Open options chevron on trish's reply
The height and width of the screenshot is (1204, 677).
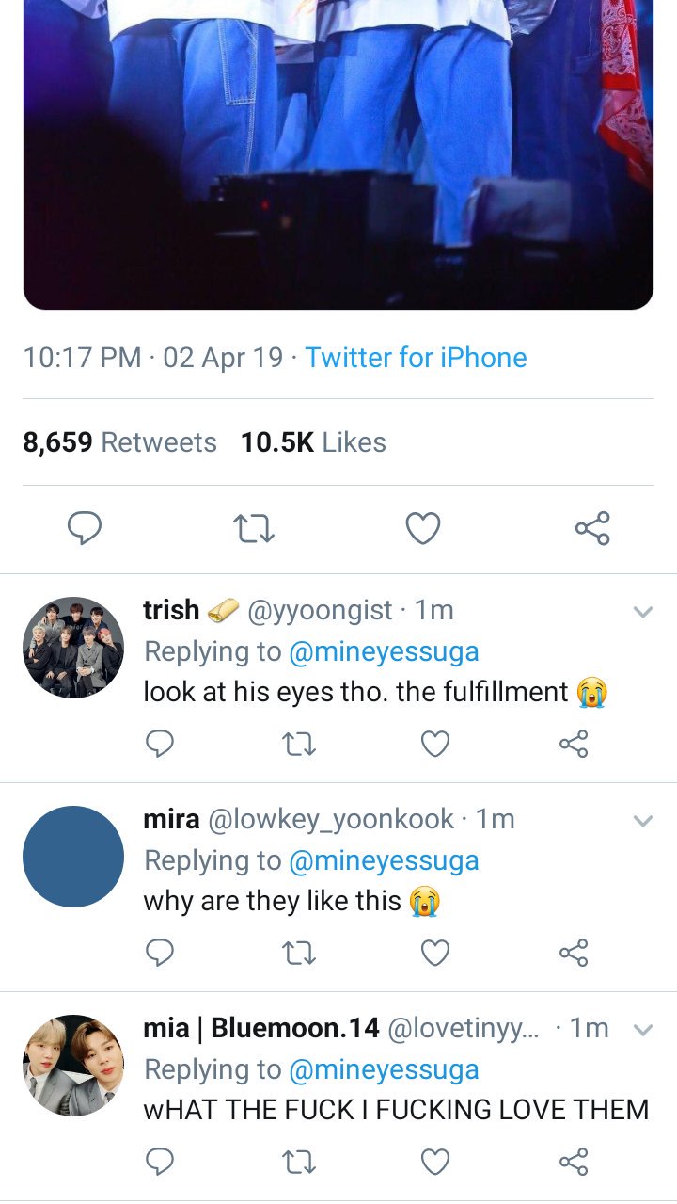[x=643, y=612]
